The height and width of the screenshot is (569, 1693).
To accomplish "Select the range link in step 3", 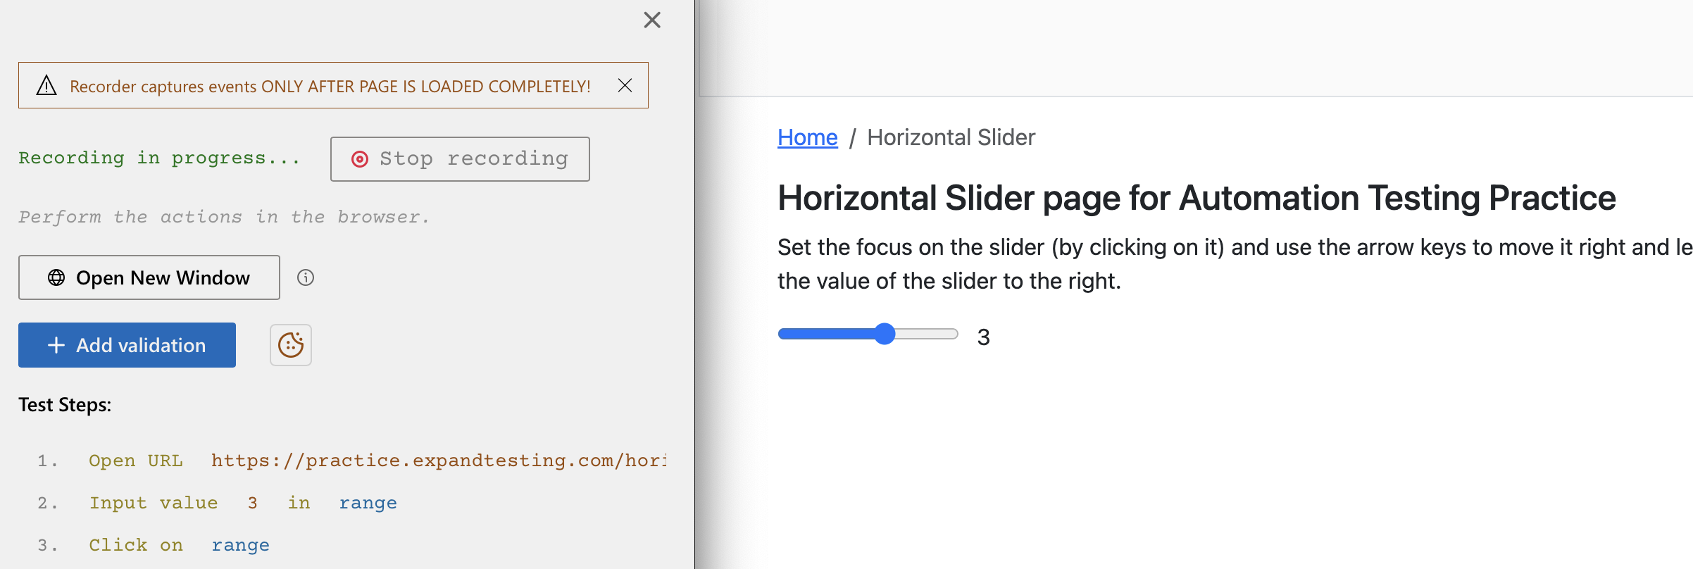I will (x=240, y=544).
